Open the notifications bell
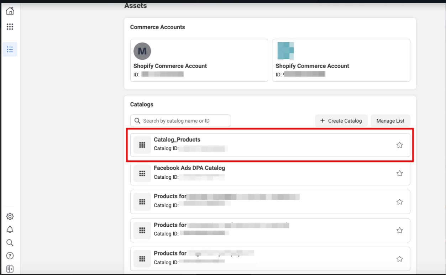The height and width of the screenshot is (275, 446). (10, 230)
